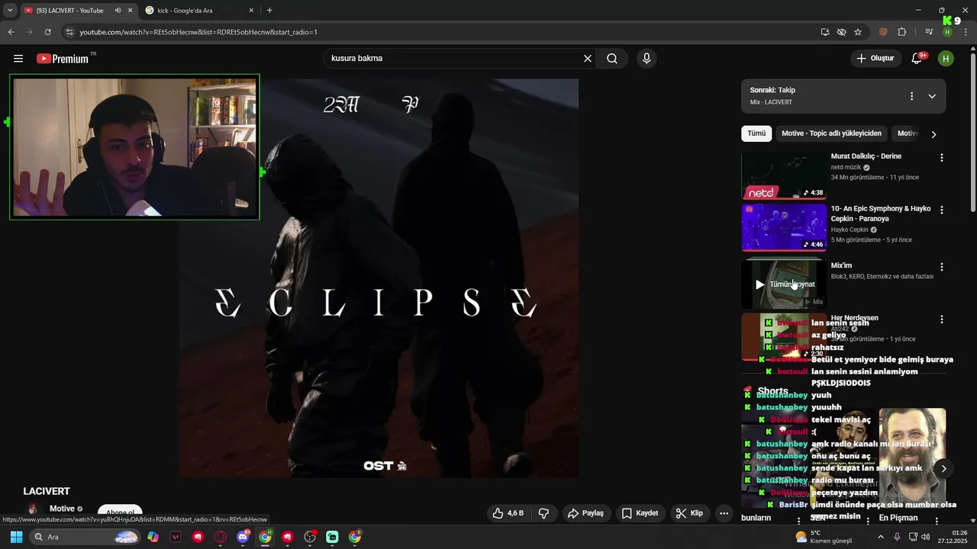Click the ECLIPSE album art video player
Screen dimensions: 977x549
(x=379, y=278)
